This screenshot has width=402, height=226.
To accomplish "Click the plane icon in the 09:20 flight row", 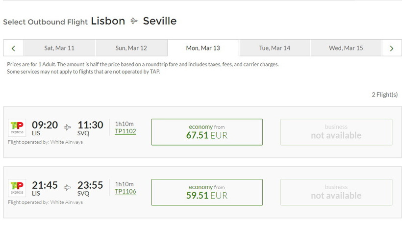I will point(68,127).
